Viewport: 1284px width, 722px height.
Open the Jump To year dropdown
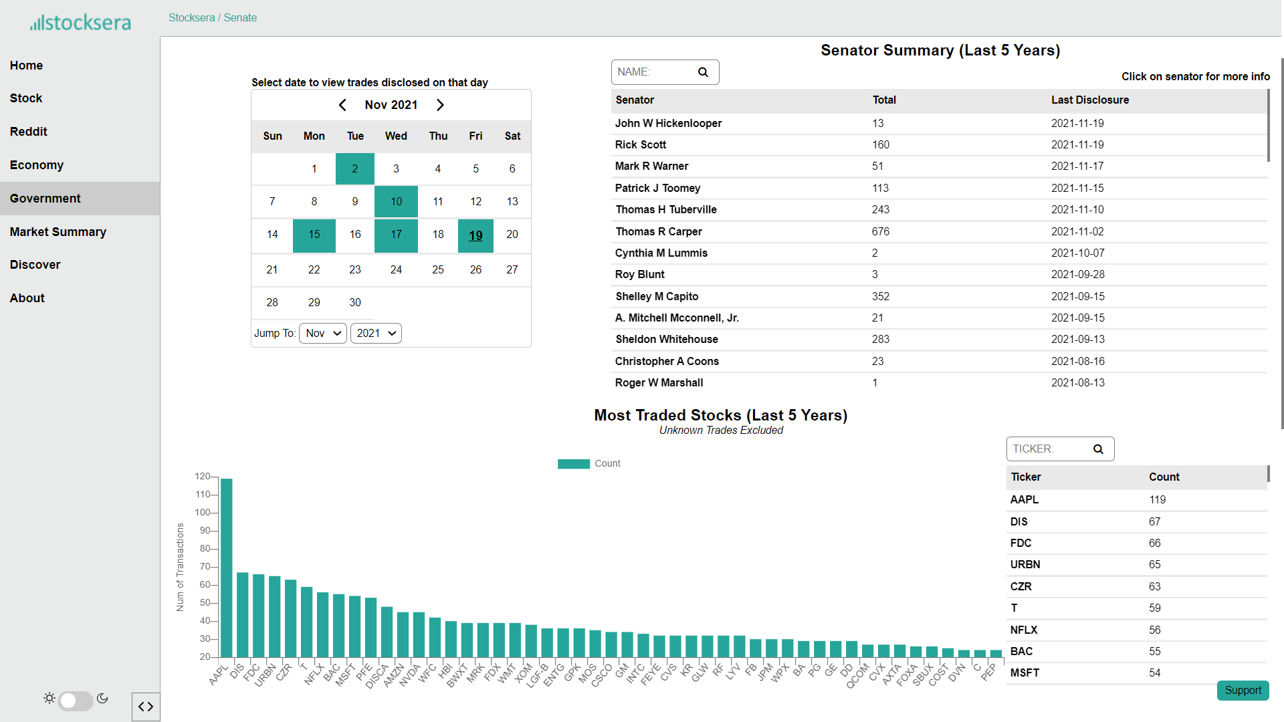click(x=376, y=333)
